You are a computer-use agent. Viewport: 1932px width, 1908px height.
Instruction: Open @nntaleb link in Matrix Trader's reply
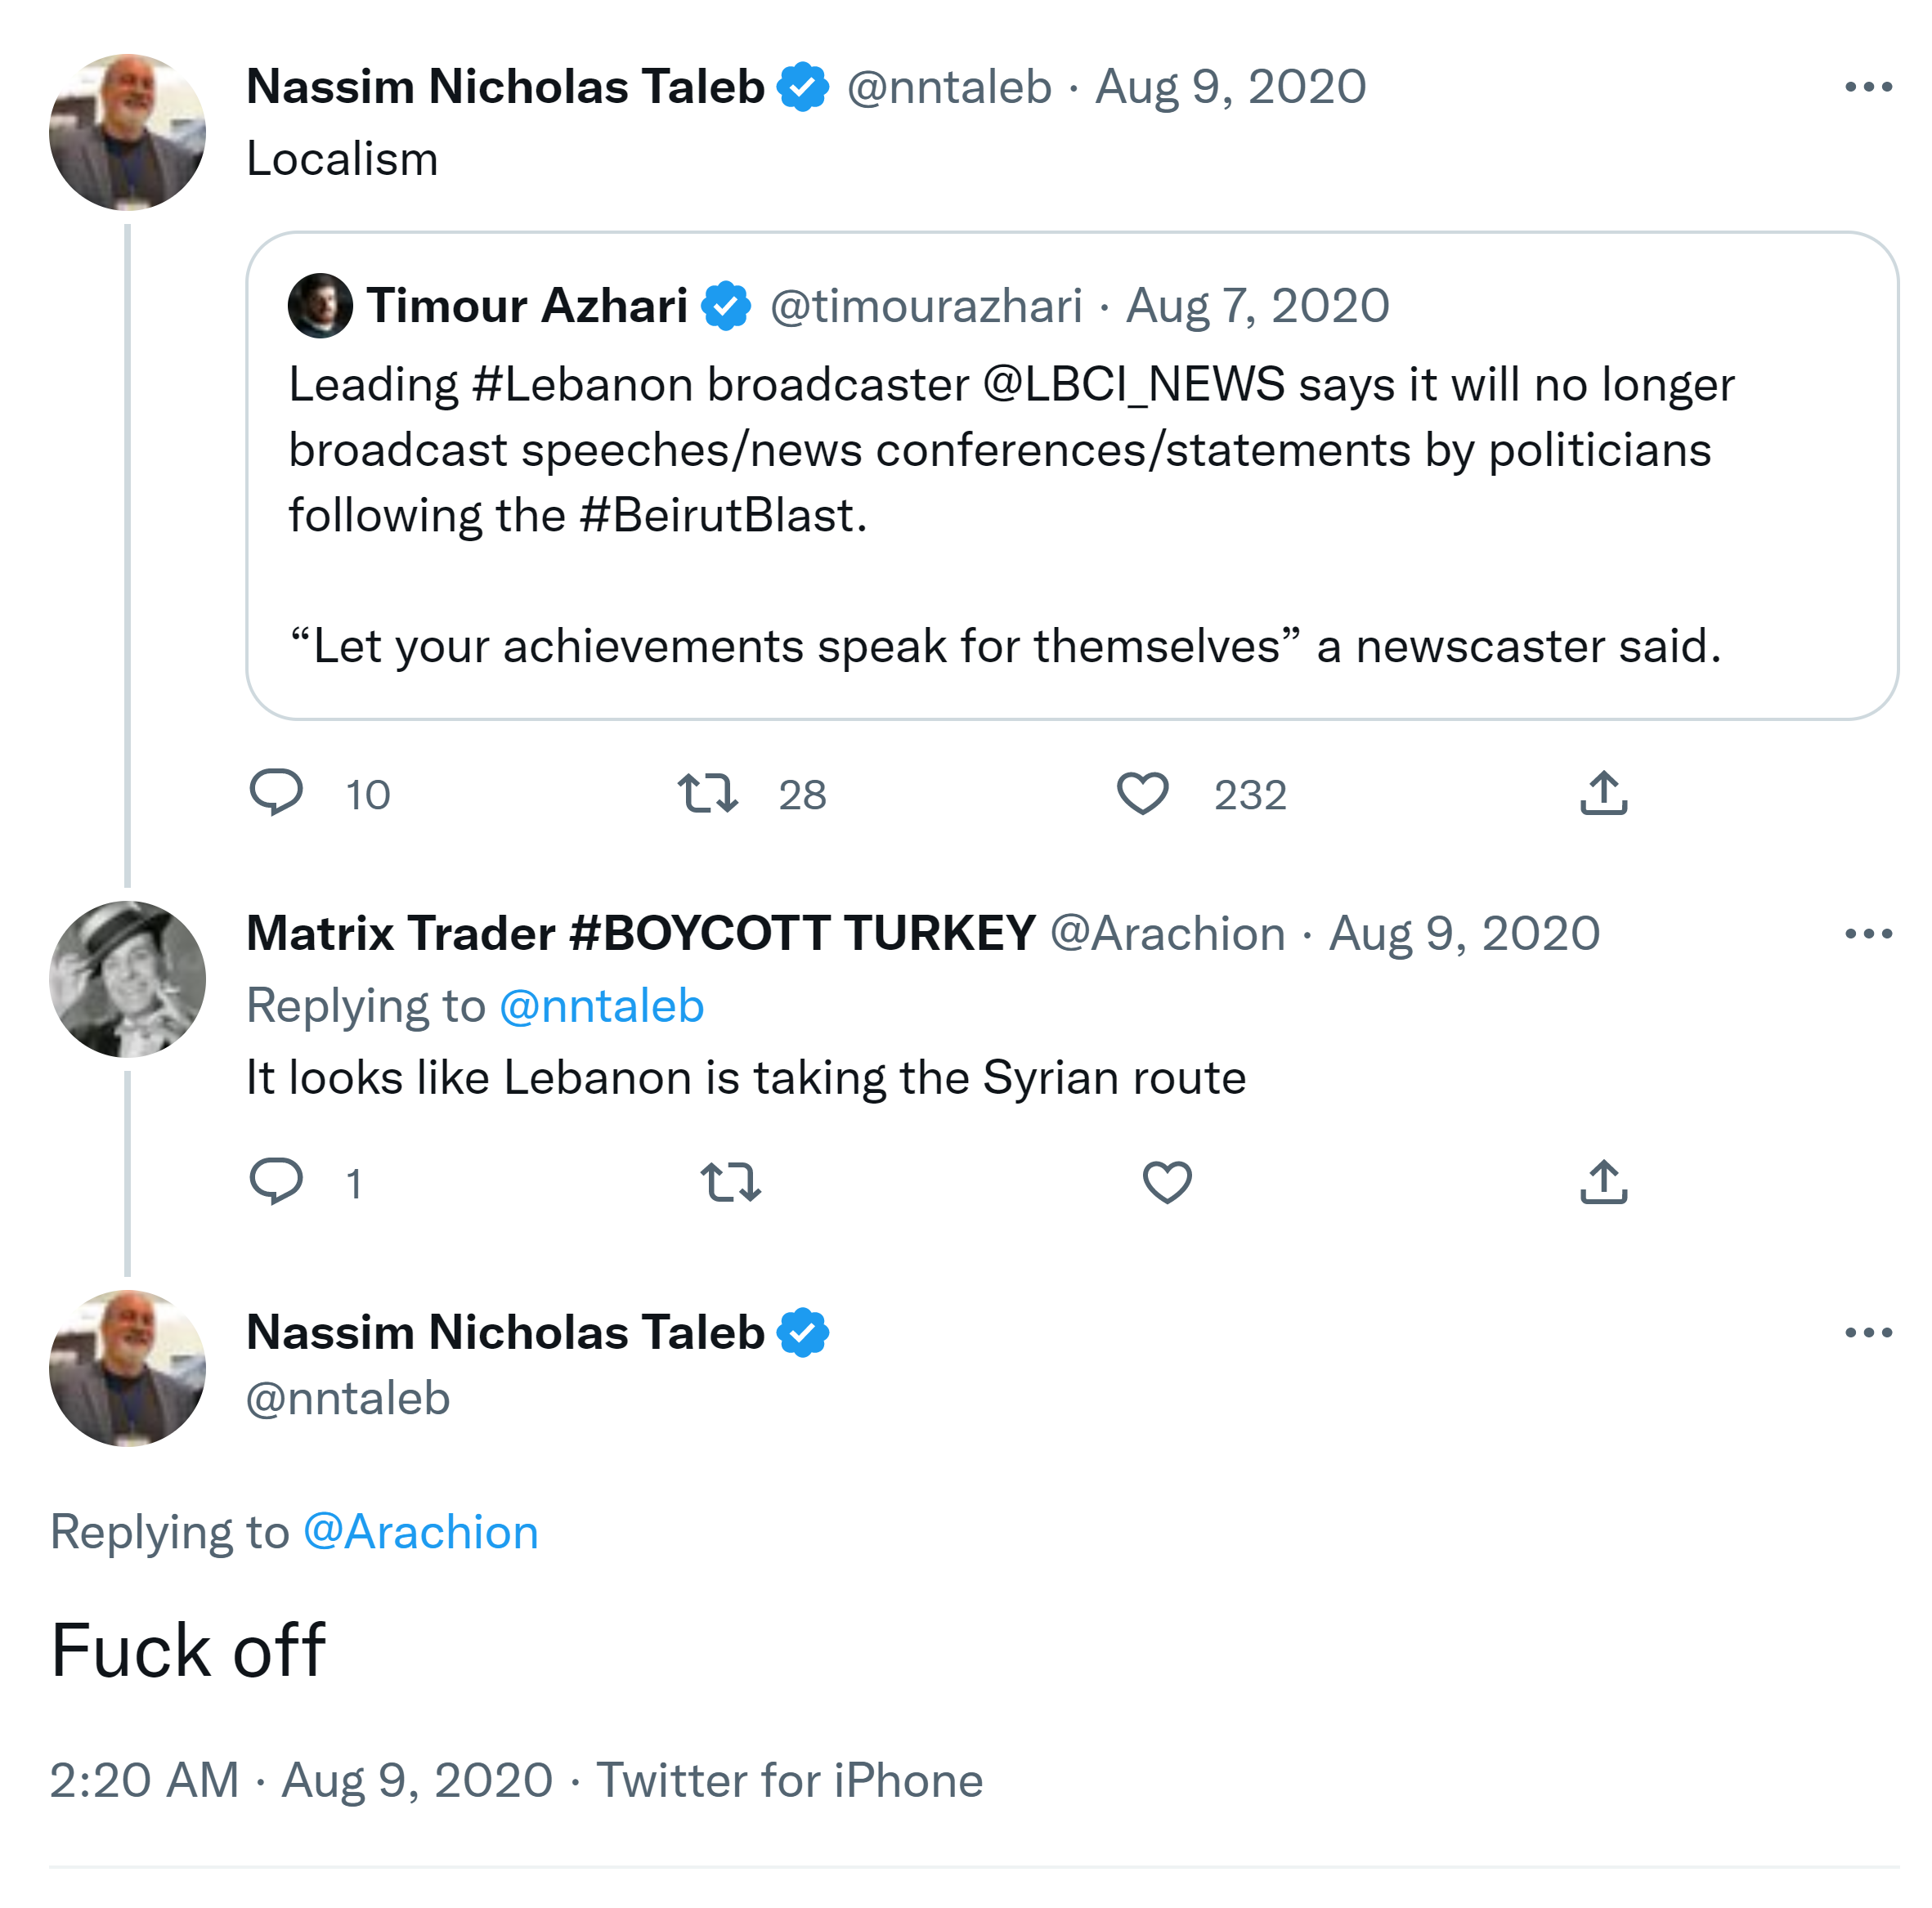point(601,1006)
